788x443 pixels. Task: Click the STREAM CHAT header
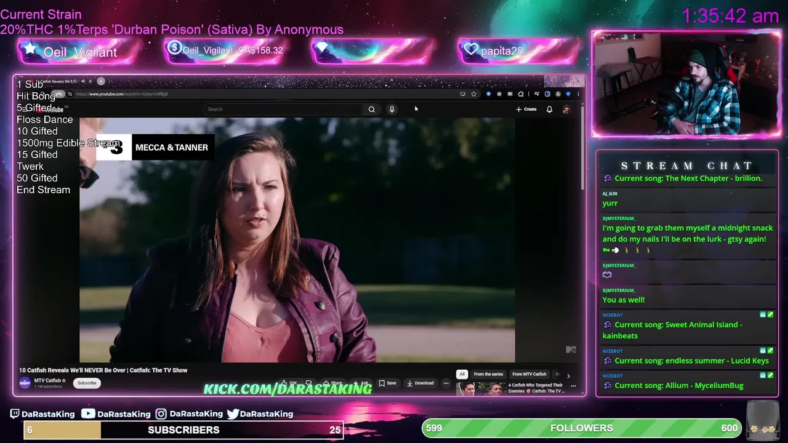point(687,166)
